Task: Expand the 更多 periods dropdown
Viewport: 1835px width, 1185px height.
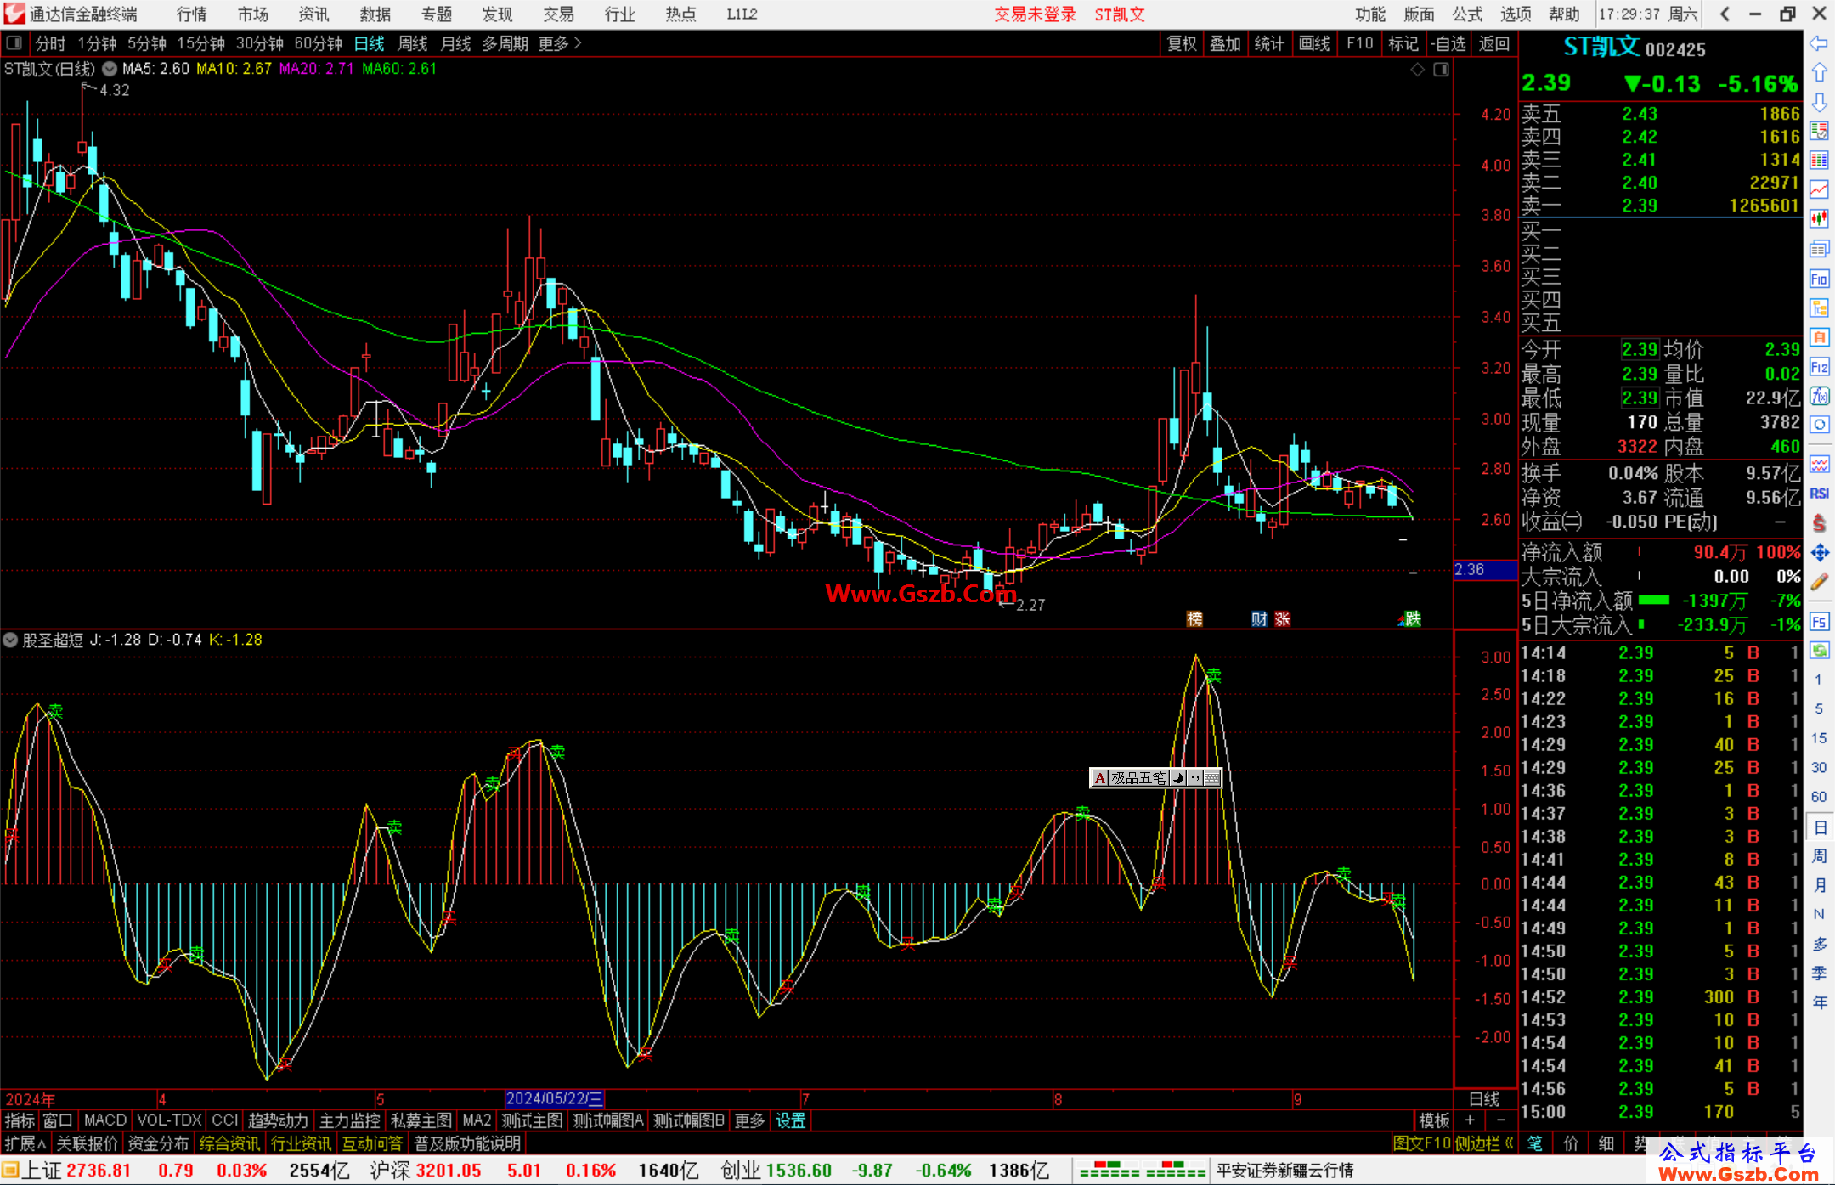Action: pos(560,43)
